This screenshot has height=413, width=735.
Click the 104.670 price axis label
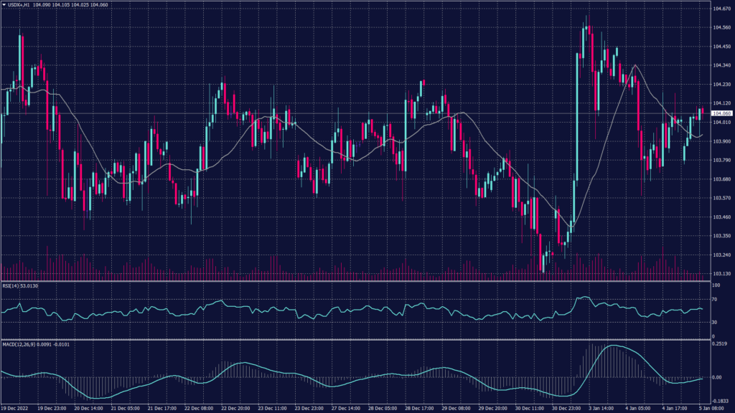[x=719, y=9]
